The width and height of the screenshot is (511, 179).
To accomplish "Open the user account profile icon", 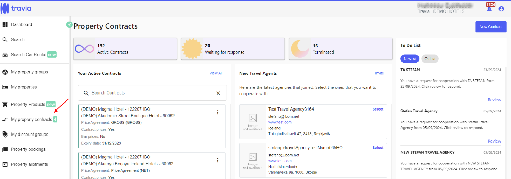I will point(501,9).
